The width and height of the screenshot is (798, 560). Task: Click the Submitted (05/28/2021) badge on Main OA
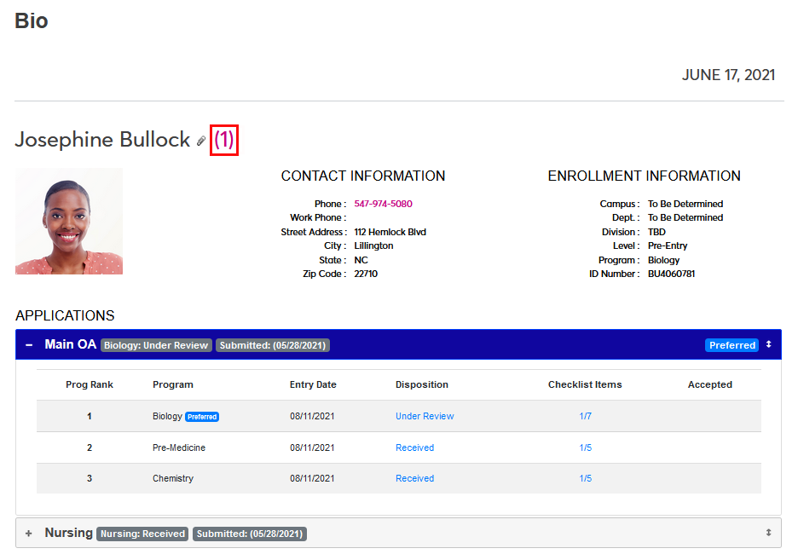click(x=272, y=345)
